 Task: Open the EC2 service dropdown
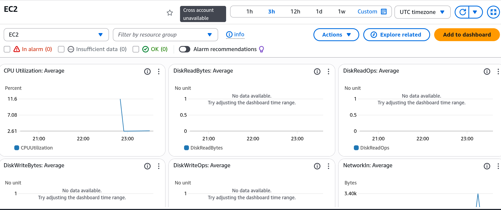[56, 35]
